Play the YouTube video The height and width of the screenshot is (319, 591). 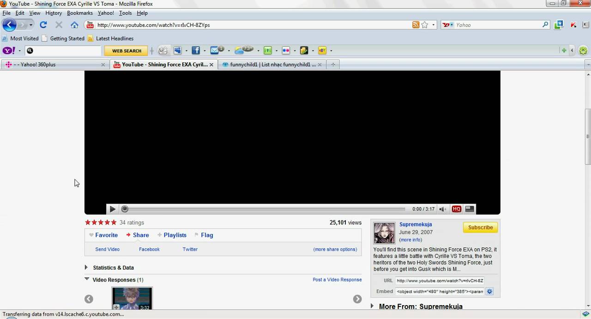[112, 209]
